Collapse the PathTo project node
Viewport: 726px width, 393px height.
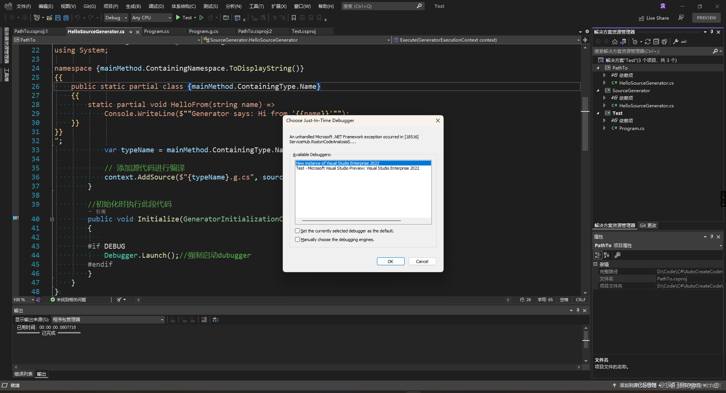pyautogui.click(x=598, y=68)
